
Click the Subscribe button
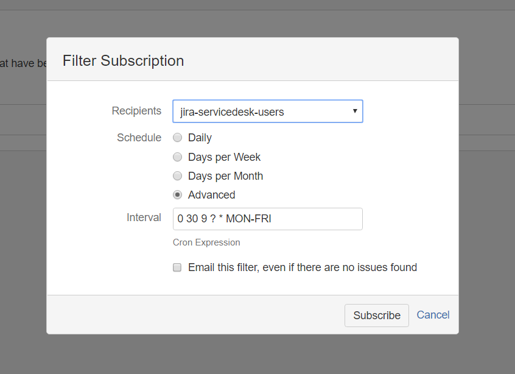[x=377, y=316]
